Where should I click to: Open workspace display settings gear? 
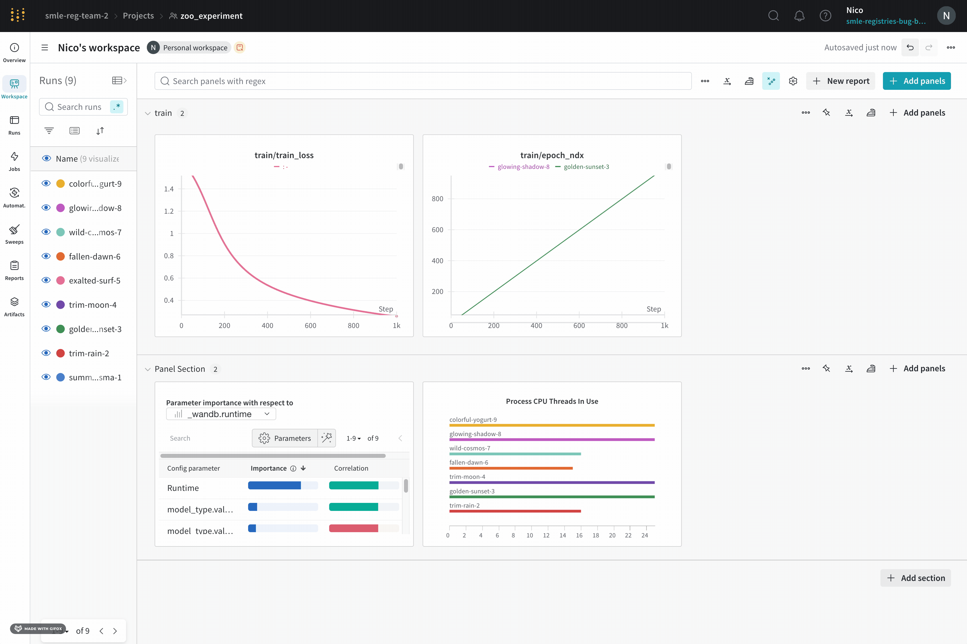click(792, 81)
